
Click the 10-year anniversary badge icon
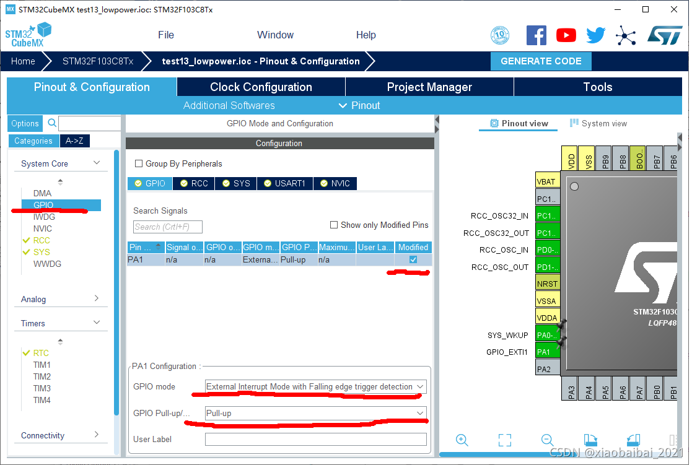click(500, 35)
